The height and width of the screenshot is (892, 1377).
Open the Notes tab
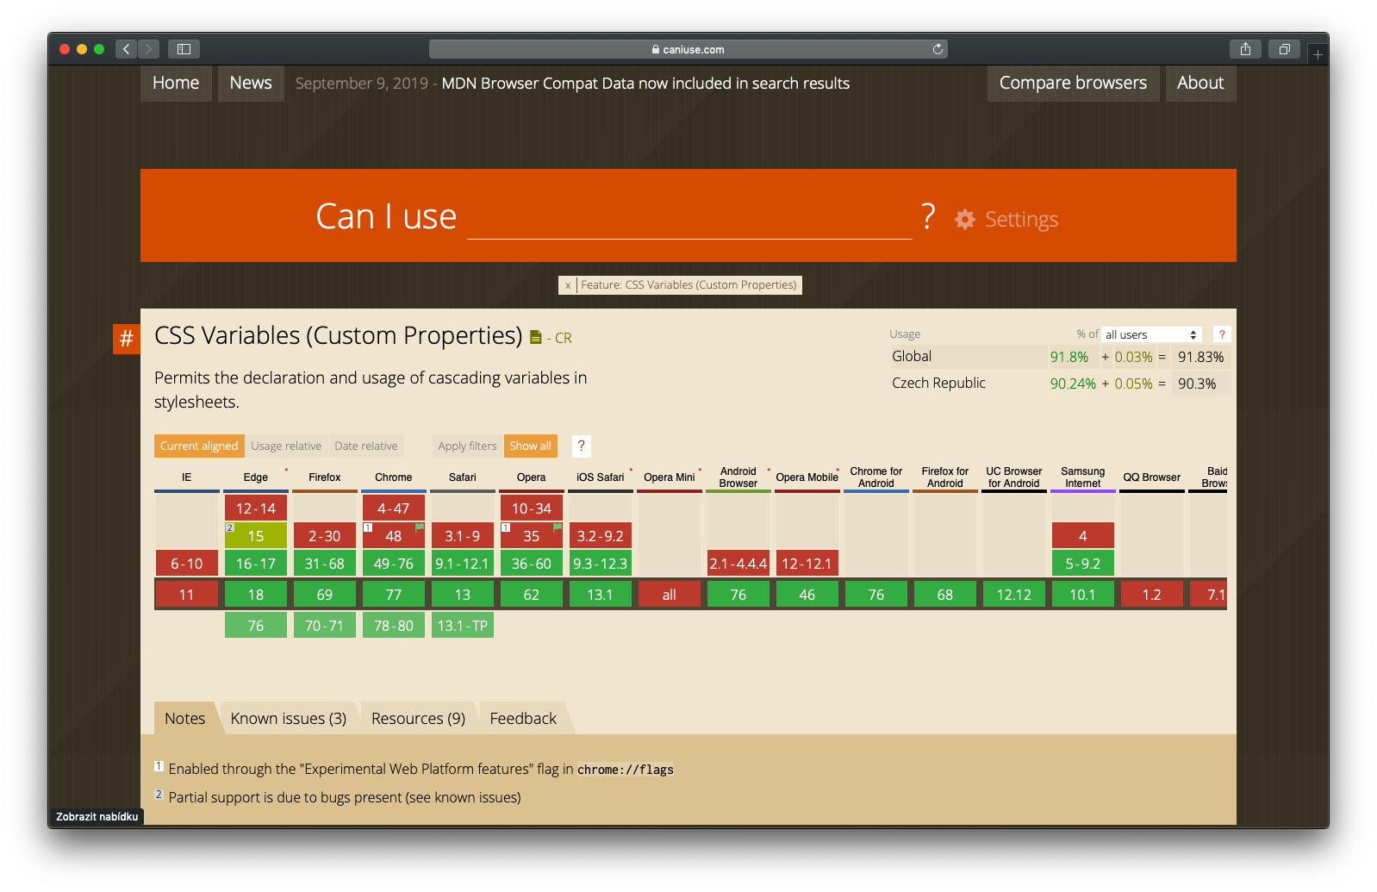[x=185, y=718]
